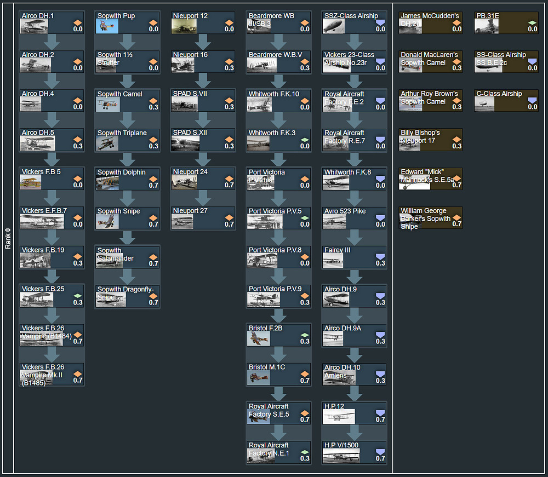Open Billy Bishop's Nieuport 17 card
This screenshot has width=548, height=477.
(430, 140)
